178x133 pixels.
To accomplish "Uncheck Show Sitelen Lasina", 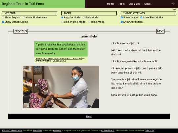I will click(3, 22).
